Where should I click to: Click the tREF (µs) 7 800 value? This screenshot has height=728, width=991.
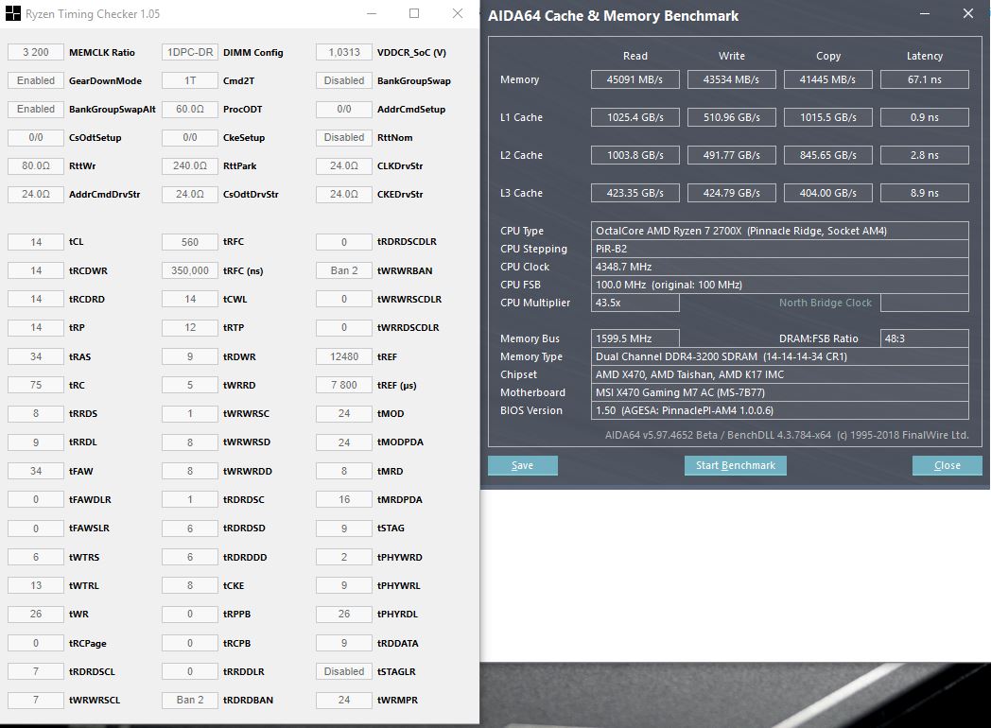click(x=344, y=386)
